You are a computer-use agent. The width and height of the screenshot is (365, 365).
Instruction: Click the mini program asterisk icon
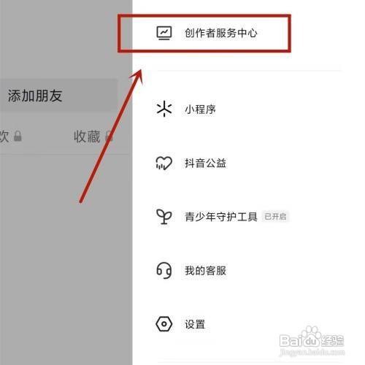click(164, 109)
